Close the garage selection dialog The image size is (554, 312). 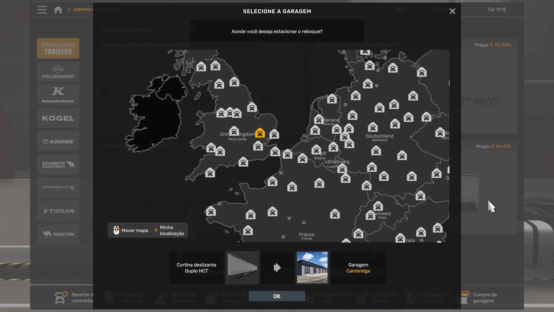[x=452, y=11]
